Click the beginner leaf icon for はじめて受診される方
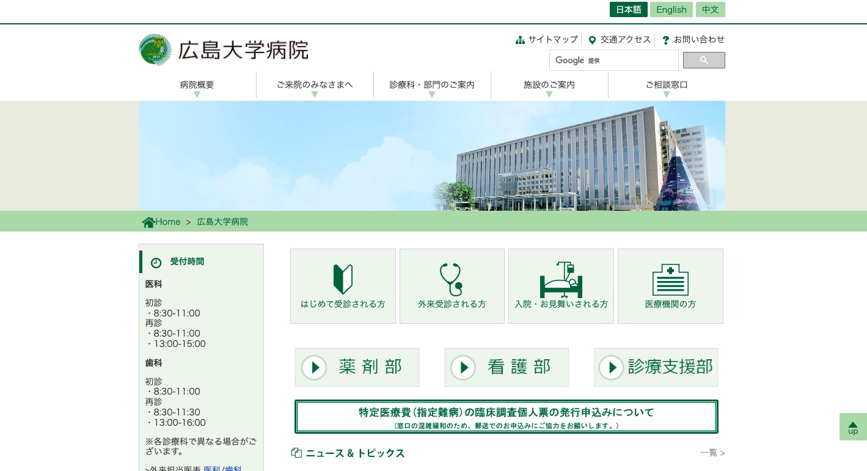 (343, 279)
